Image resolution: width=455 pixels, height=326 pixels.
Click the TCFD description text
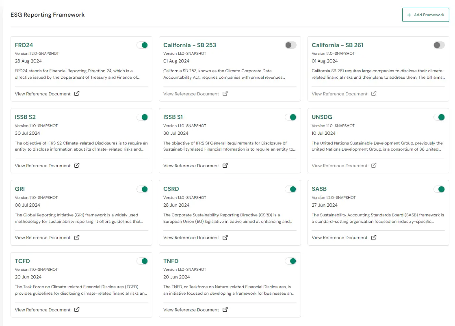[81, 290]
